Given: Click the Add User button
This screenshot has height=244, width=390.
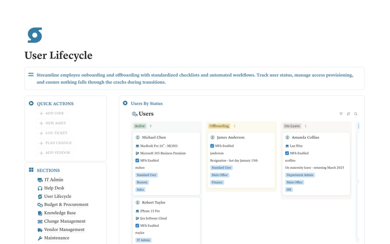Looking at the screenshot, I should point(52,113).
